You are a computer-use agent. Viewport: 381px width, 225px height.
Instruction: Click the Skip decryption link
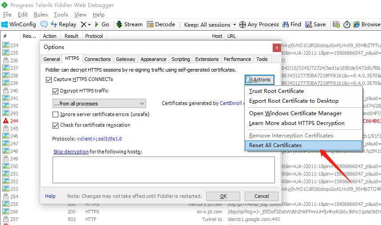[x=71, y=152]
